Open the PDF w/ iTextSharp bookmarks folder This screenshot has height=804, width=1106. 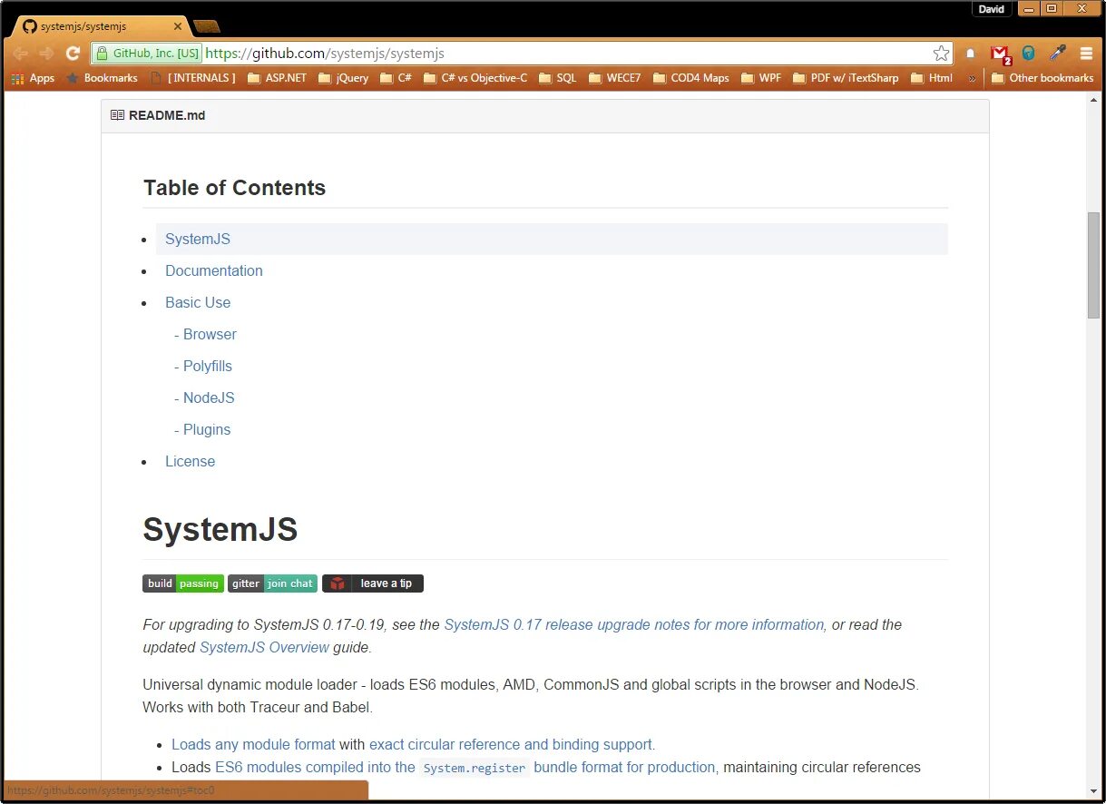click(x=846, y=78)
